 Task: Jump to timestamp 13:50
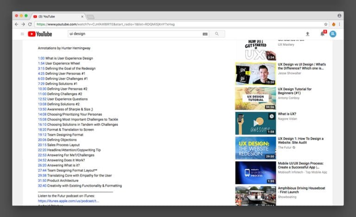point(42,109)
